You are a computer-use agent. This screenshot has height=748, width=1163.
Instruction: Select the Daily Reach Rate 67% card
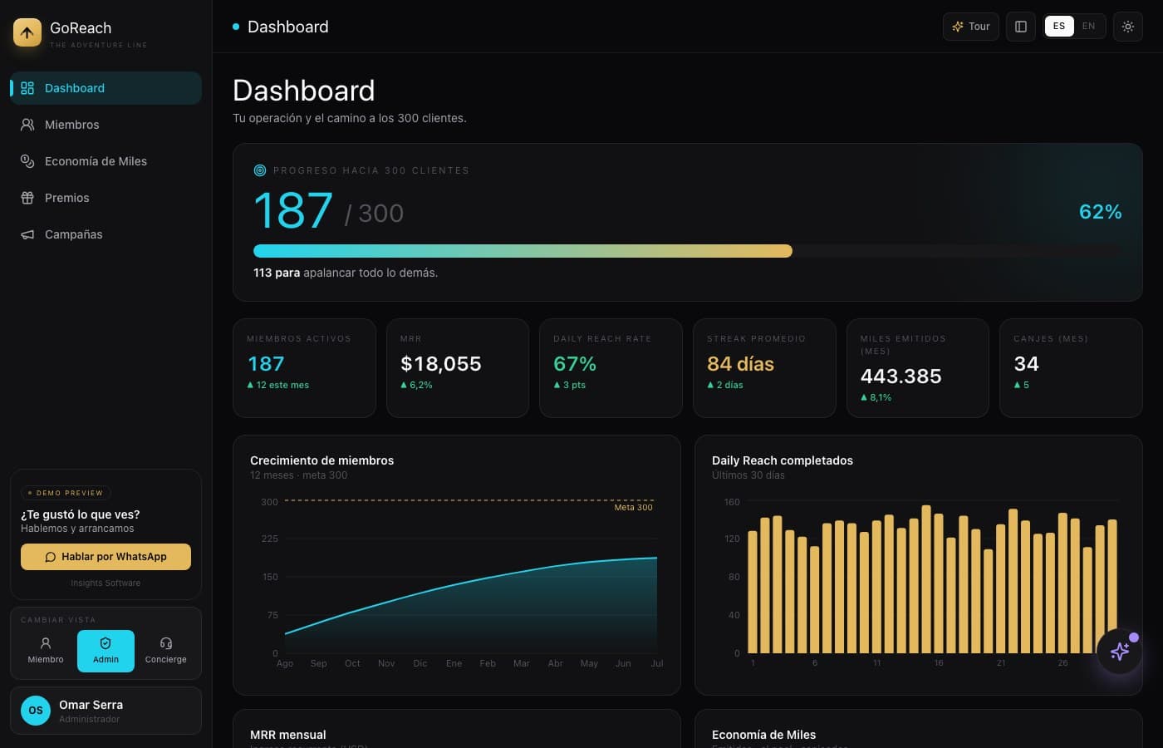[611, 368]
